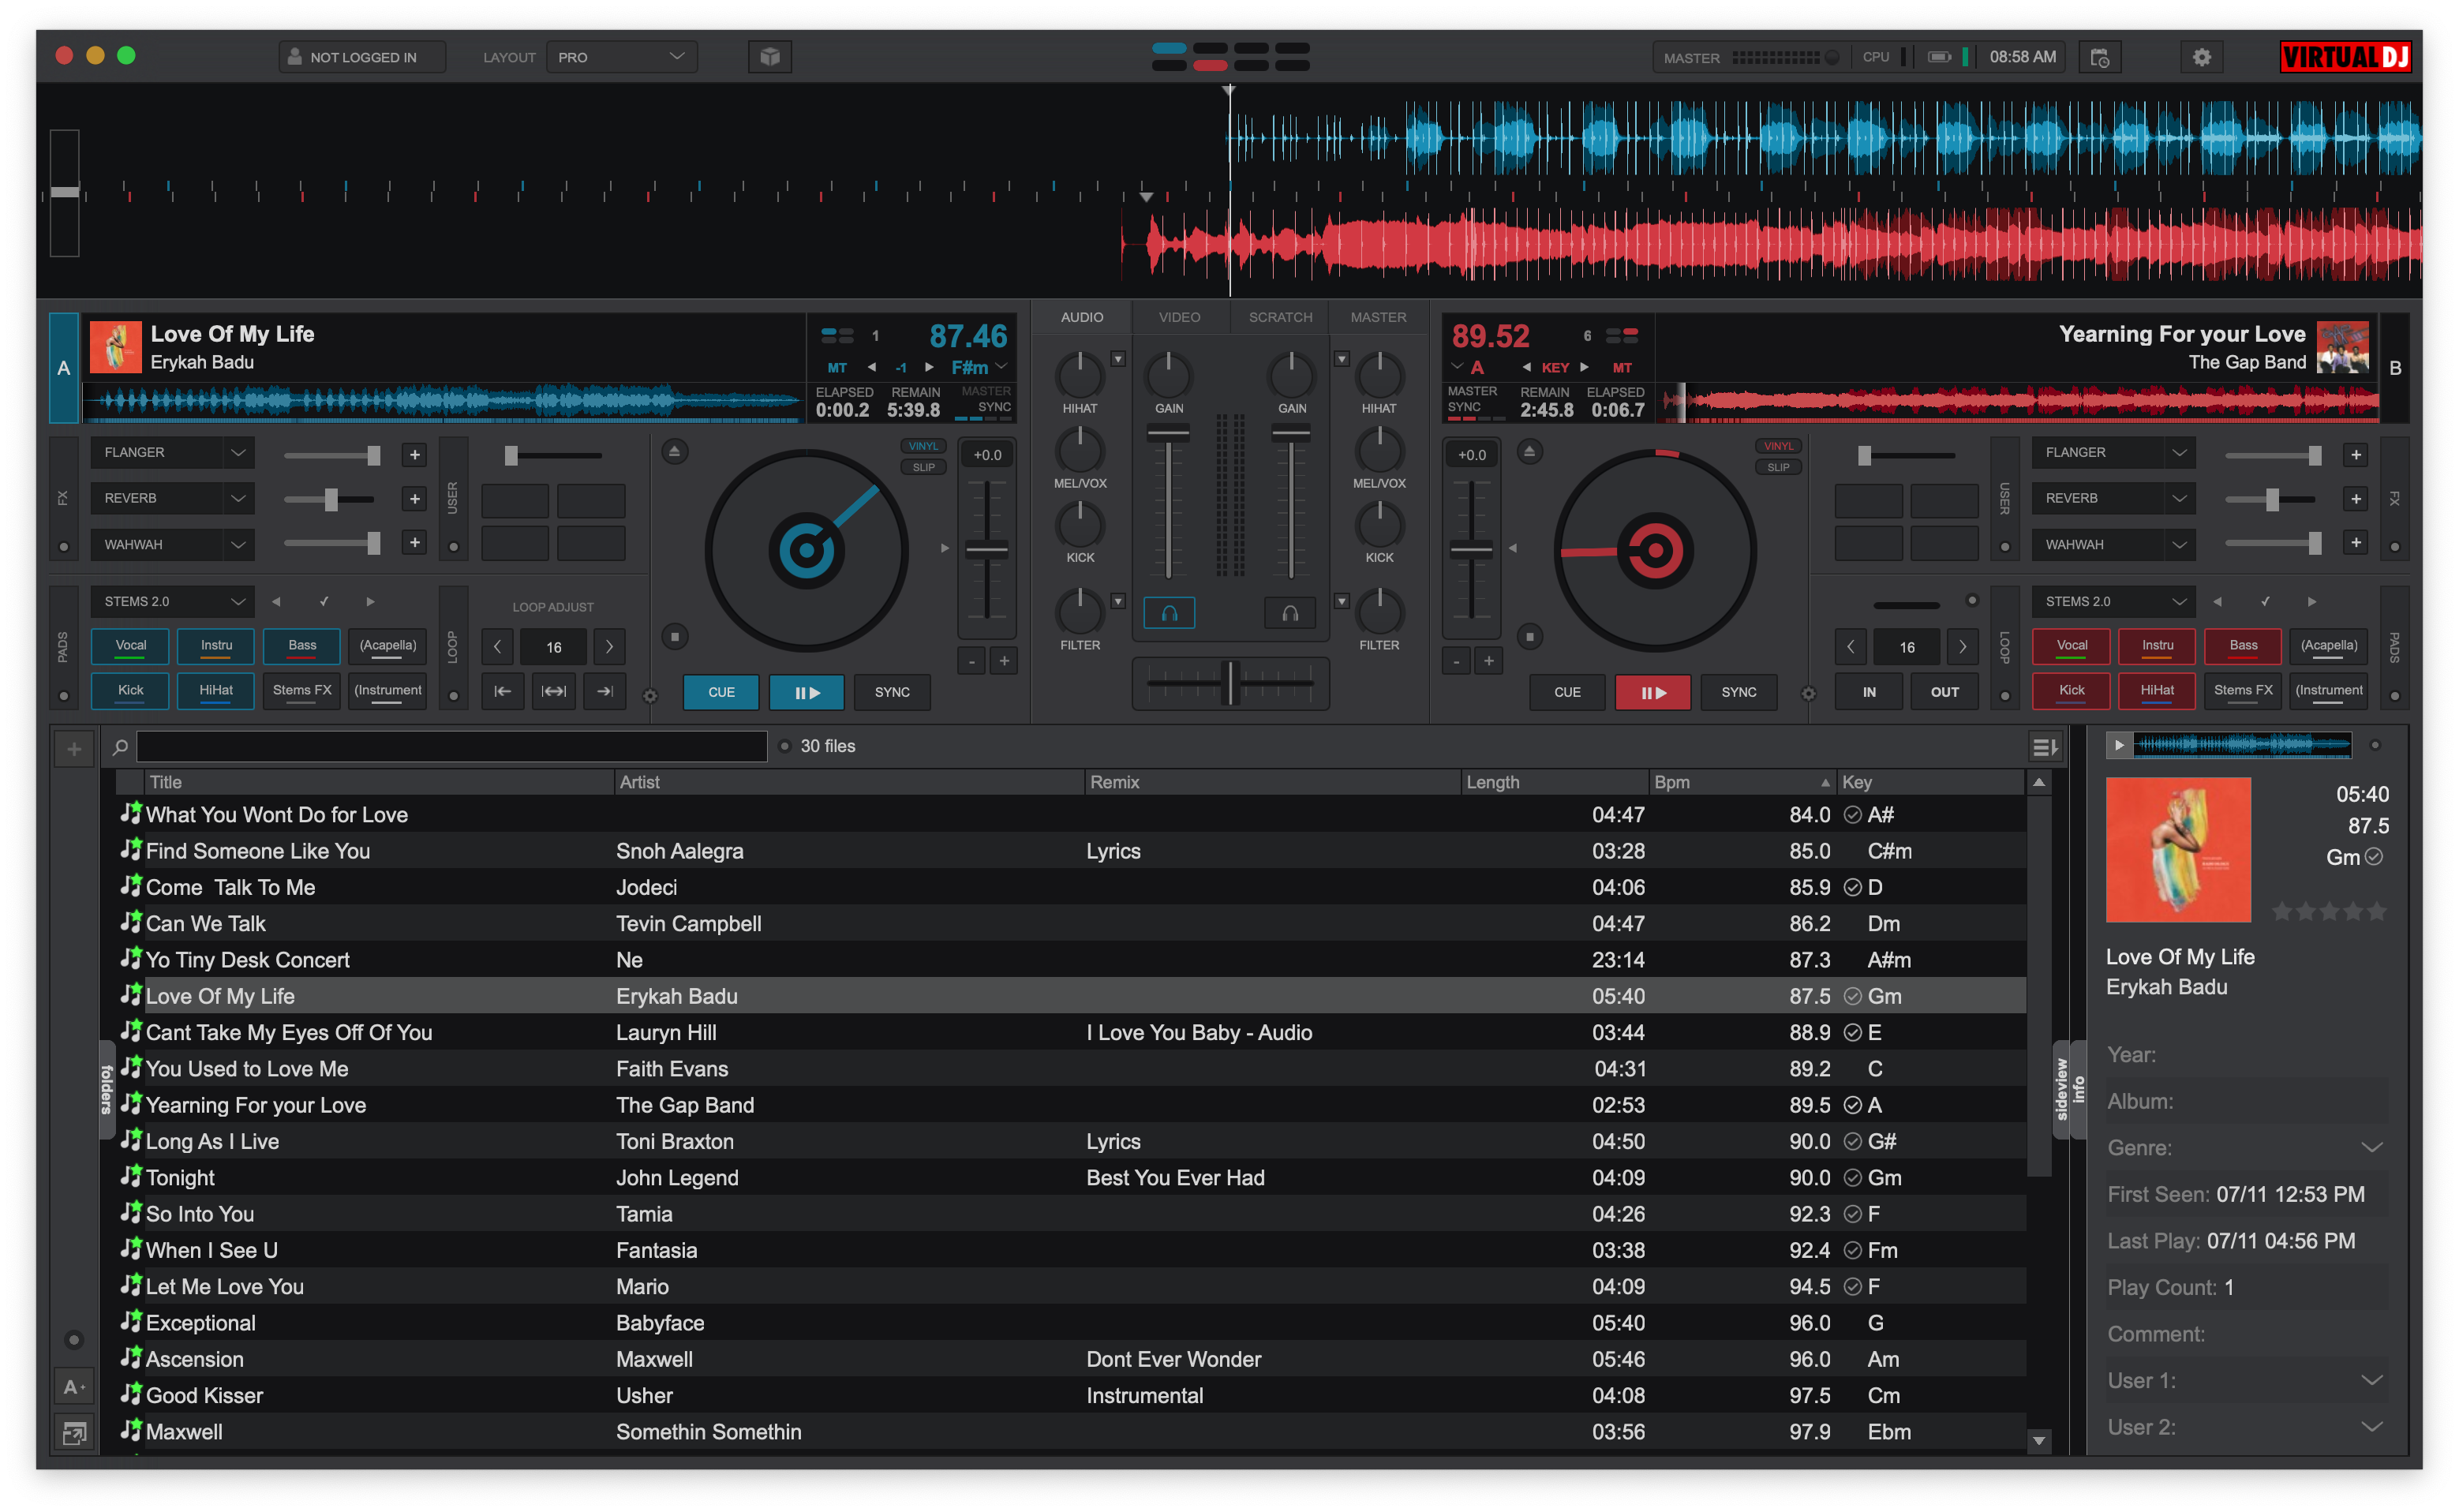
Task: Click the layout toggle icon bottom-left
Action: click(x=74, y=1433)
